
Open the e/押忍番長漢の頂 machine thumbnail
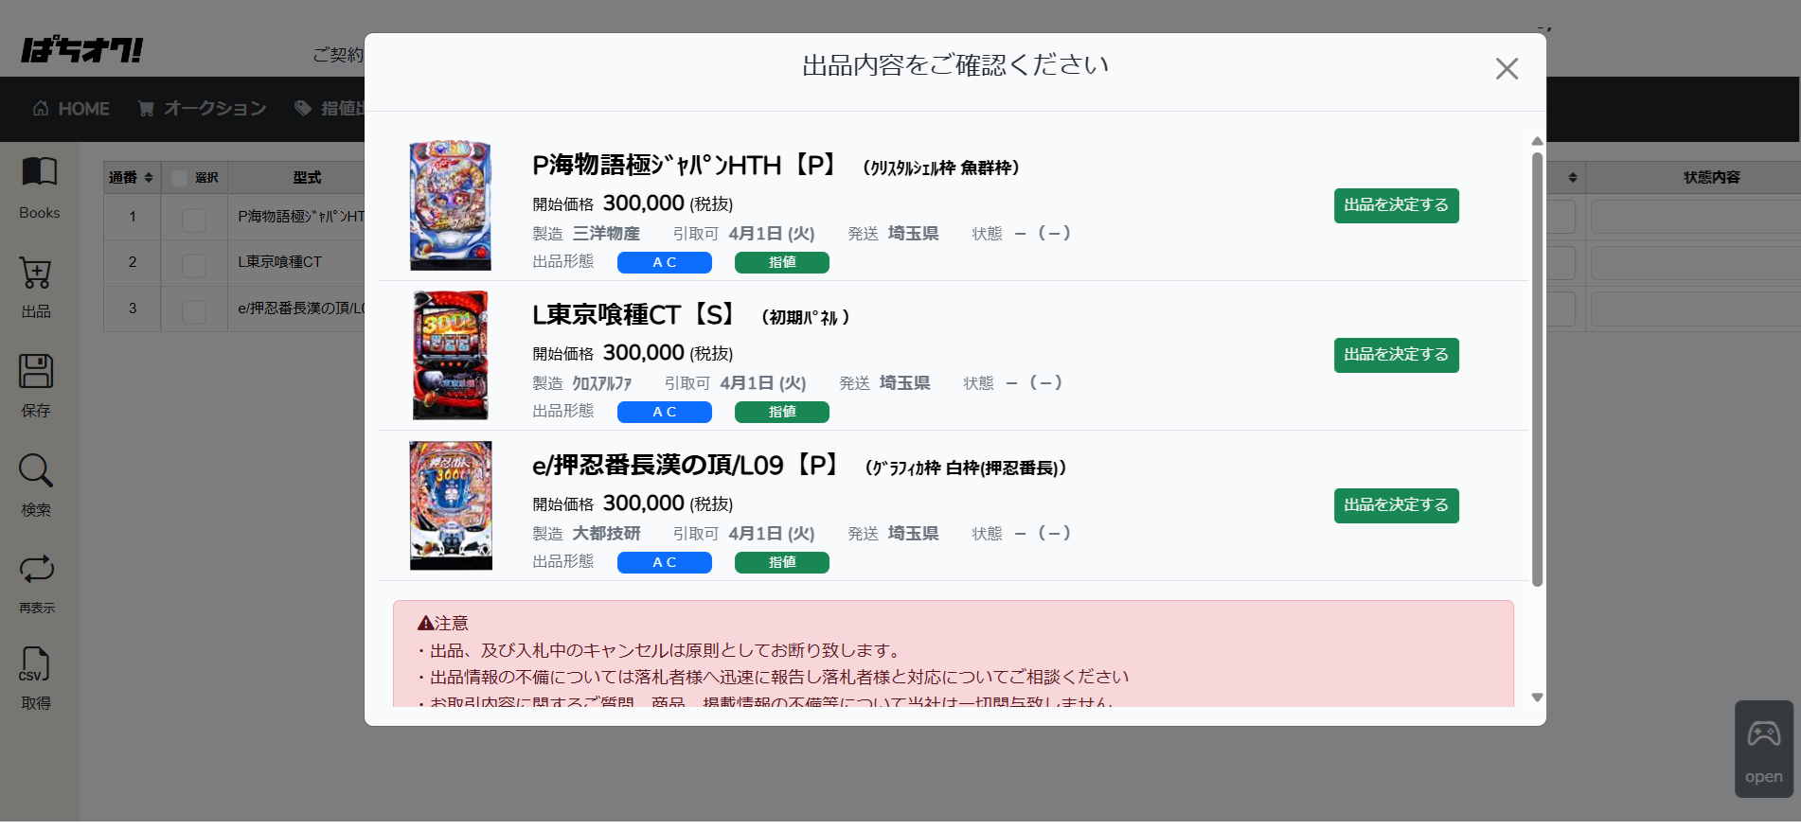(451, 505)
